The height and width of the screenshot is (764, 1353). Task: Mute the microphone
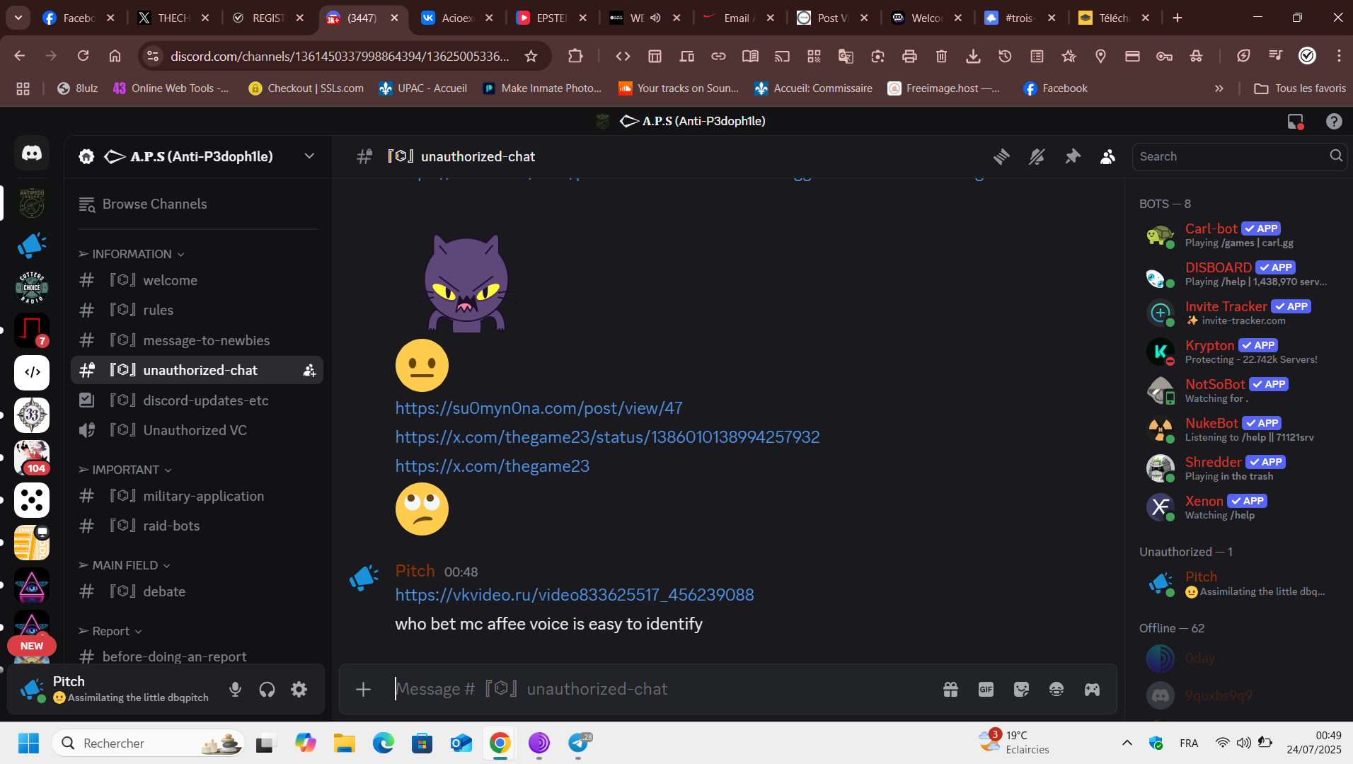[x=236, y=689]
